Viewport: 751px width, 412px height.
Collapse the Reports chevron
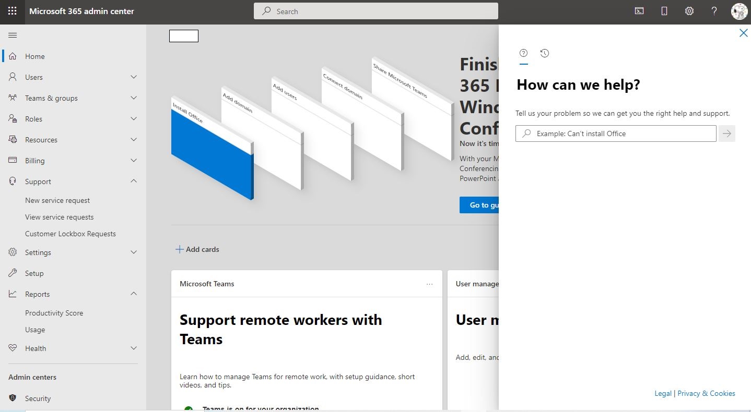point(134,294)
